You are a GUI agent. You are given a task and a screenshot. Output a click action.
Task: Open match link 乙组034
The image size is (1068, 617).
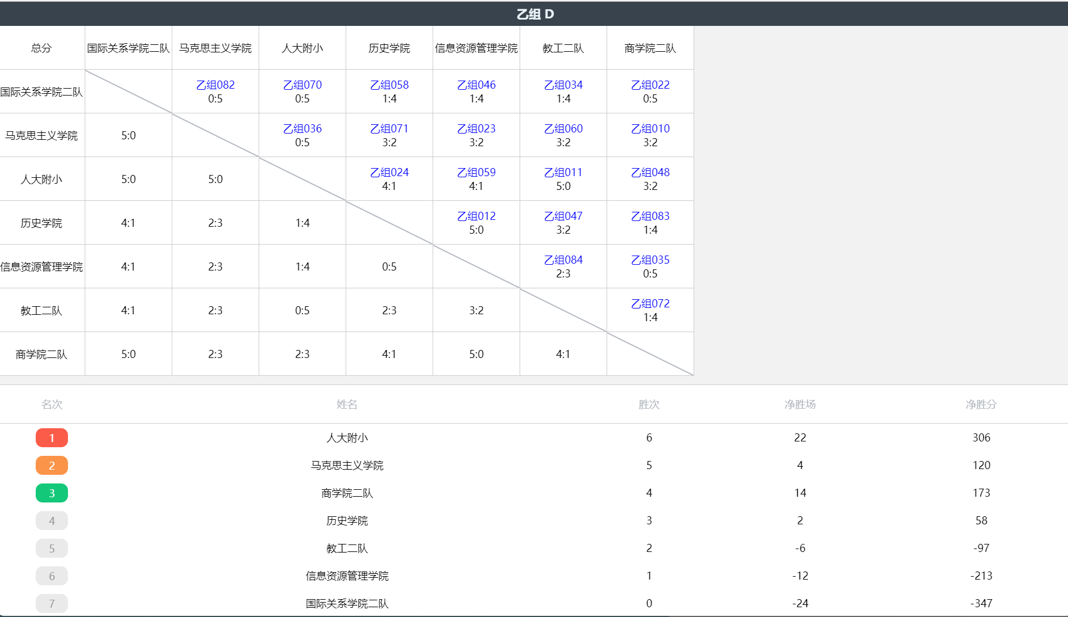tap(563, 85)
